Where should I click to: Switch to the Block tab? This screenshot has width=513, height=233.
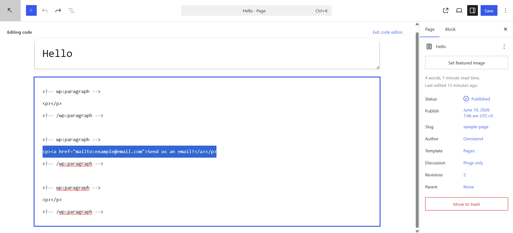coord(450,29)
